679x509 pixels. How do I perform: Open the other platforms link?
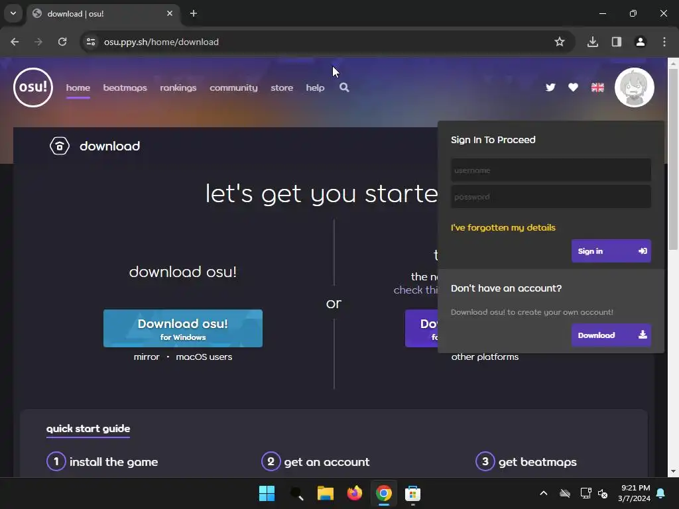tap(485, 357)
